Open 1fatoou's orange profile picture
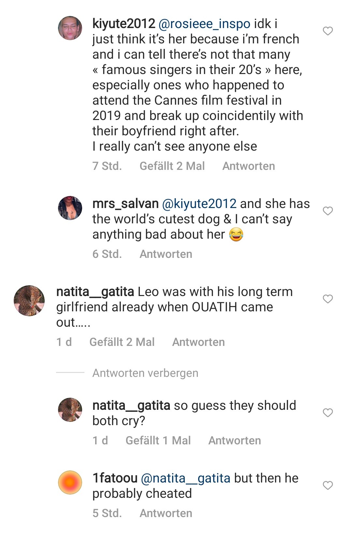 (70, 482)
